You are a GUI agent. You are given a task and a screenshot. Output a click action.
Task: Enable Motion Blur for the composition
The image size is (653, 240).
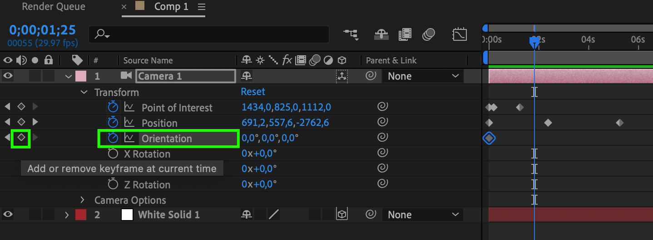[x=429, y=34]
